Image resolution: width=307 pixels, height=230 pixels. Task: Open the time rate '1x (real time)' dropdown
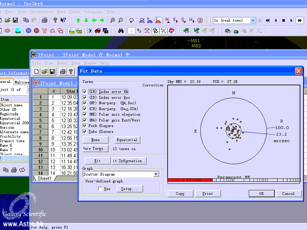tap(253, 20)
